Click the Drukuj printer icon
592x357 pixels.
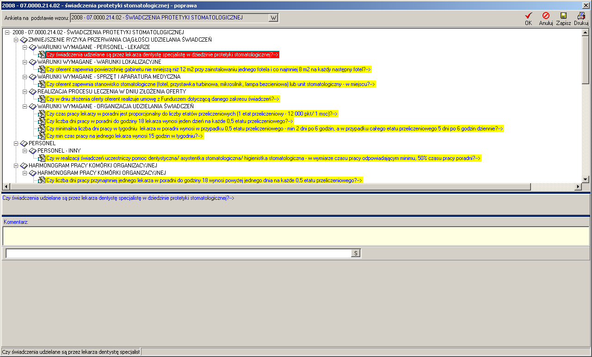pos(581,15)
